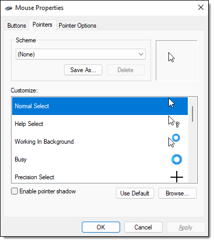The height and width of the screenshot is (242, 214).
Task: Click the Busy blue ring cursor icon
Action: click(x=177, y=159)
